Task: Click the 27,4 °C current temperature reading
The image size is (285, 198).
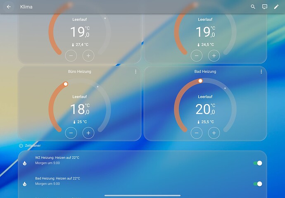Action: [80, 45]
